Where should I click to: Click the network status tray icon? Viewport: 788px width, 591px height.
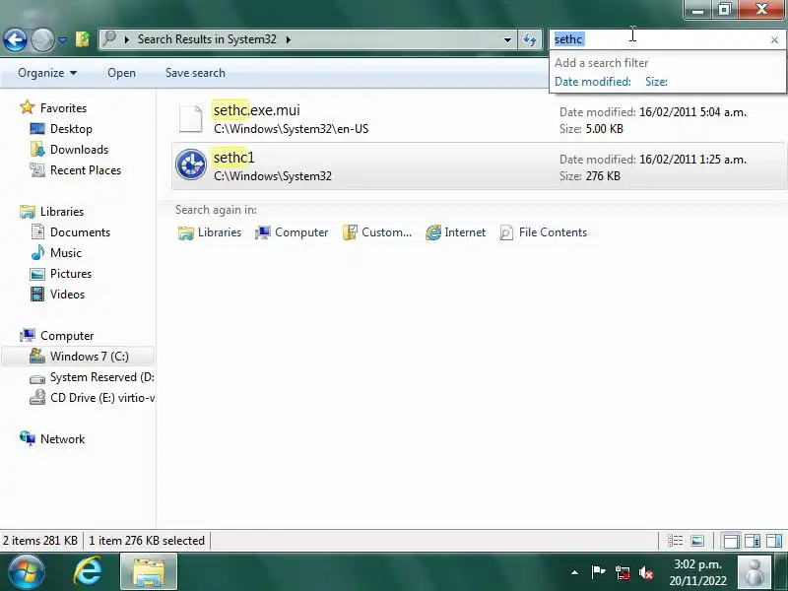pyautogui.click(x=623, y=572)
